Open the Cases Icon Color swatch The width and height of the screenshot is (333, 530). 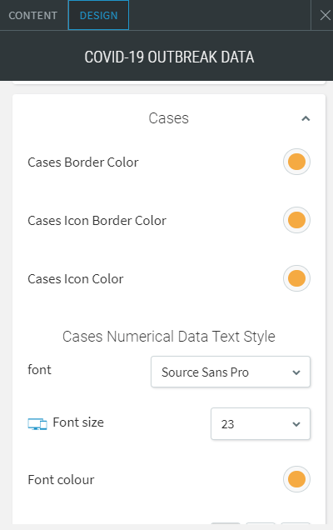pos(296,278)
